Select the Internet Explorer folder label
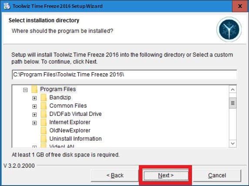The width and height of the screenshot is (249, 186). coord(70,122)
